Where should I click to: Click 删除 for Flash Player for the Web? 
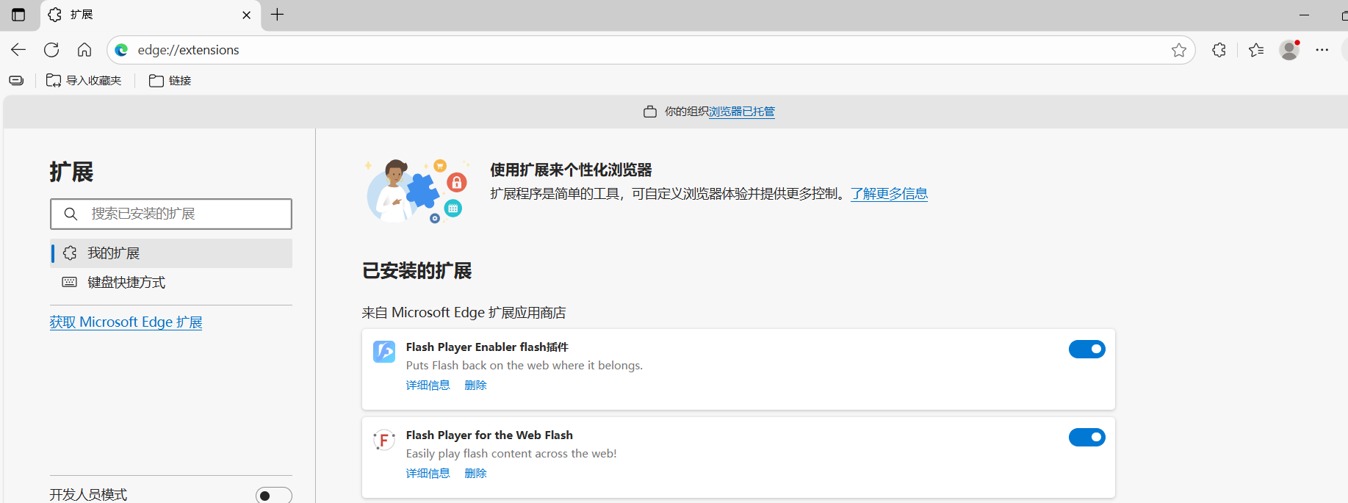coord(476,474)
